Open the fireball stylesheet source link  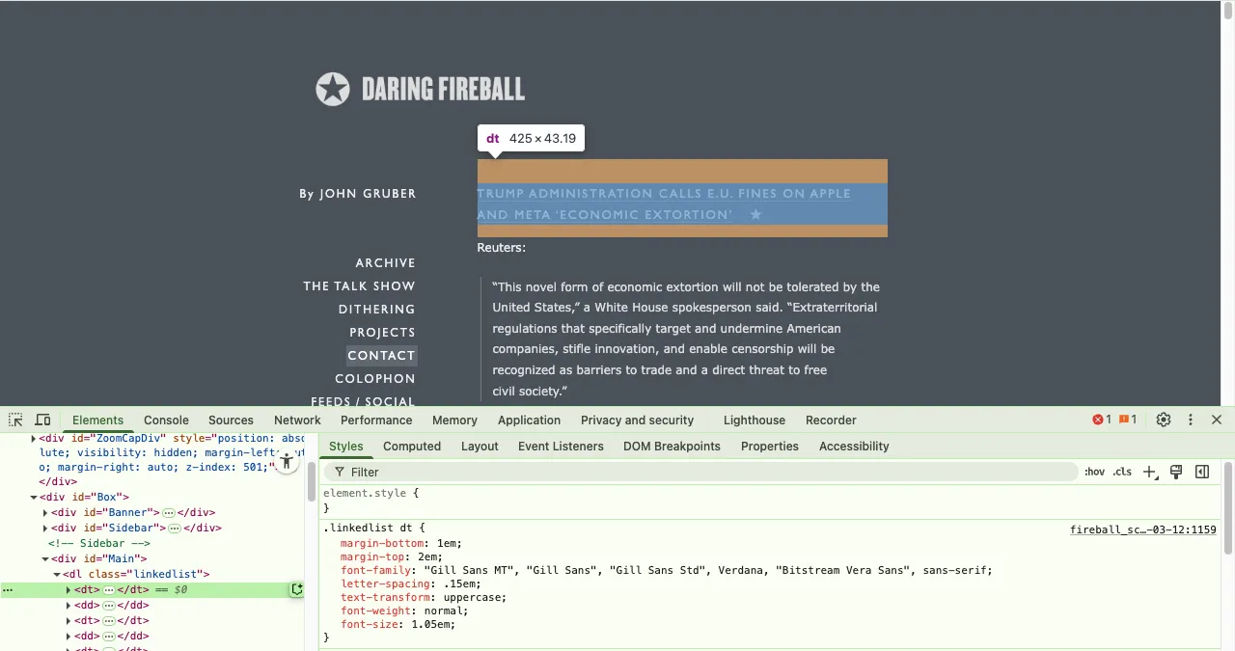(x=1142, y=529)
